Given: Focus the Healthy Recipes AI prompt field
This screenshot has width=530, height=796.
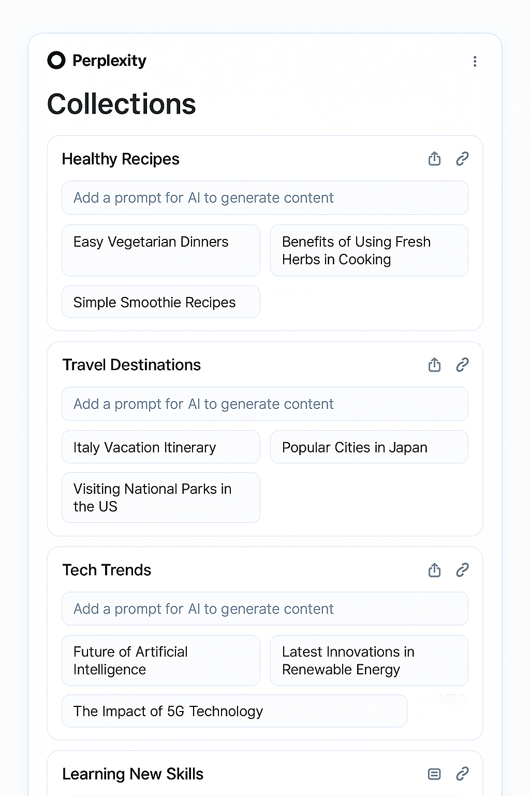Looking at the screenshot, I should pyautogui.click(x=265, y=198).
